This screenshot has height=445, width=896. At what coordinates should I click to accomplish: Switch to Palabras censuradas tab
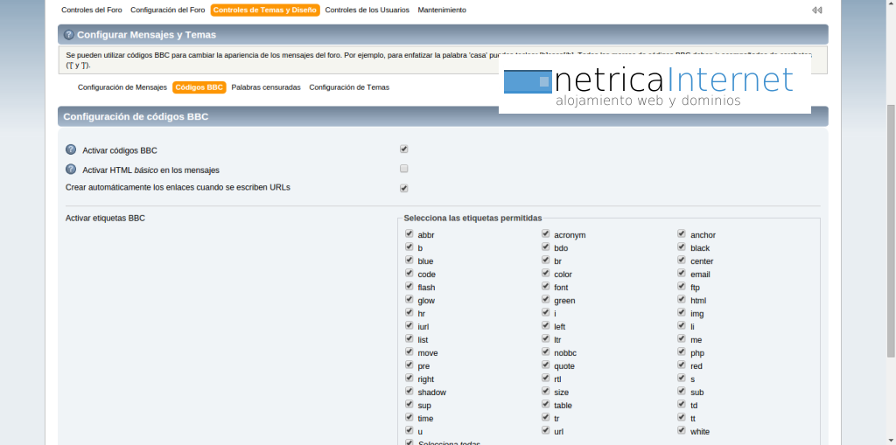click(x=266, y=87)
